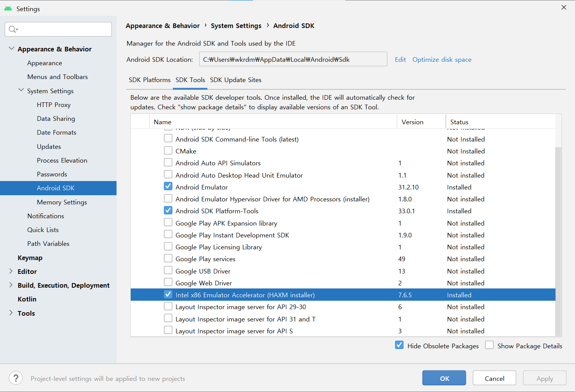Image resolution: width=575 pixels, height=392 pixels.
Task: Expand Build, Execution, Deployment group
Action: click(11, 285)
